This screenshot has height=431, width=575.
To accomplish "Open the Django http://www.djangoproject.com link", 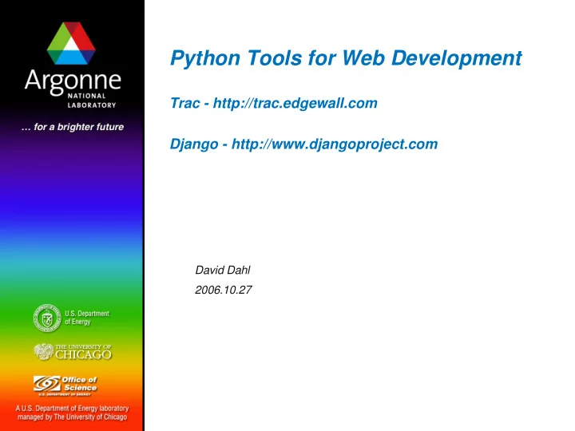I will 303,144.
